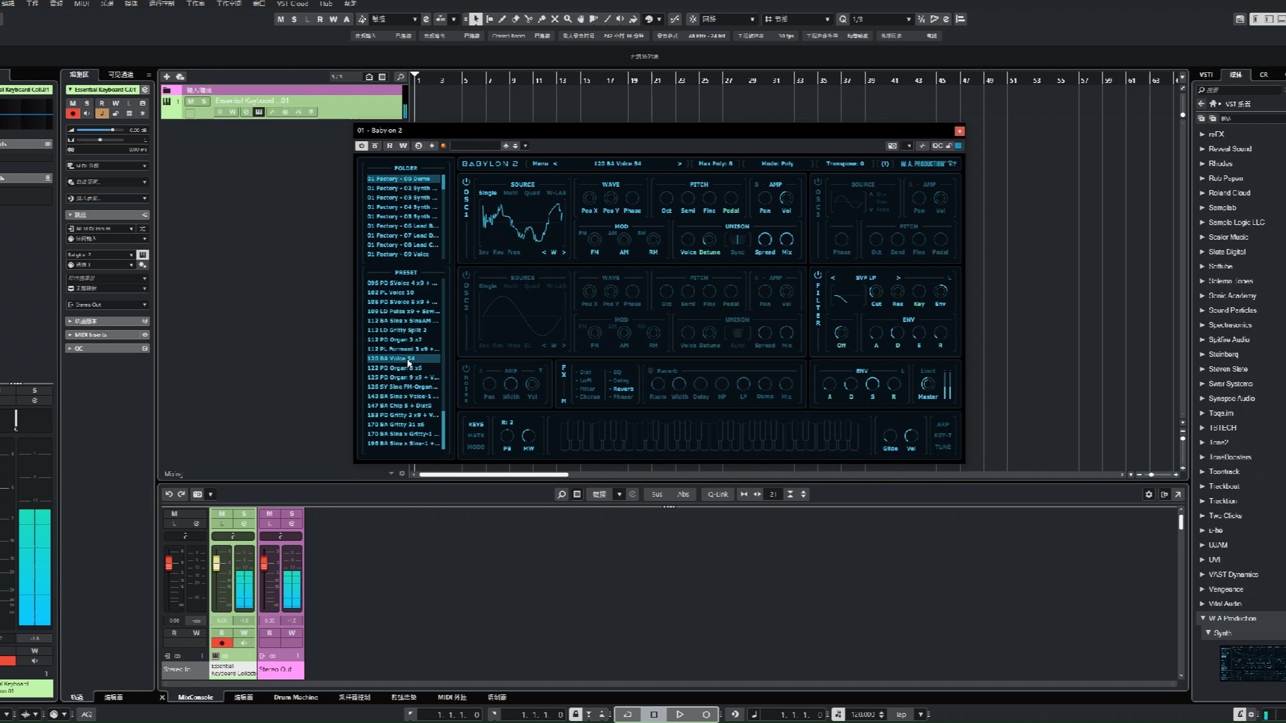Click the Record transport button
Screen dimensions: 1286x723
pos(706,714)
